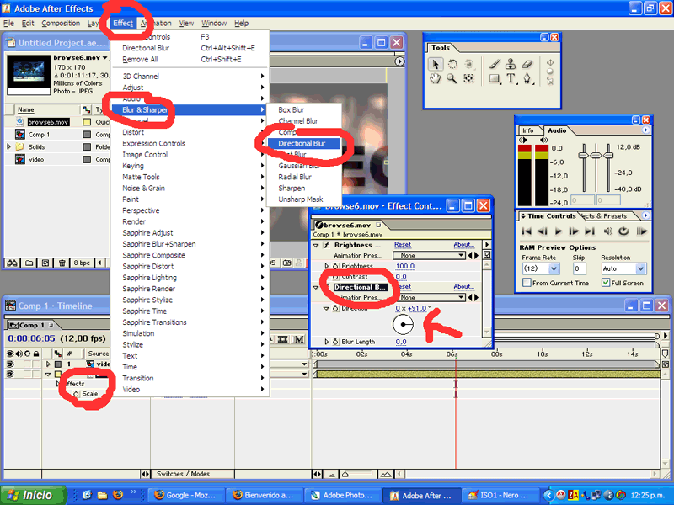
Task: Uncheck the Full Screen checkbox
Action: point(605,283)
